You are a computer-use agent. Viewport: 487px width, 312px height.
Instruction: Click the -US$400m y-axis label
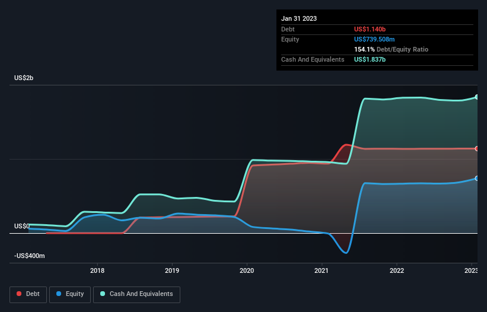30,256
